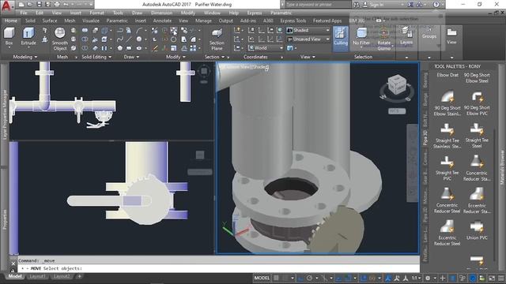
Task: Open the Format menu
Action: coord(96,13)
